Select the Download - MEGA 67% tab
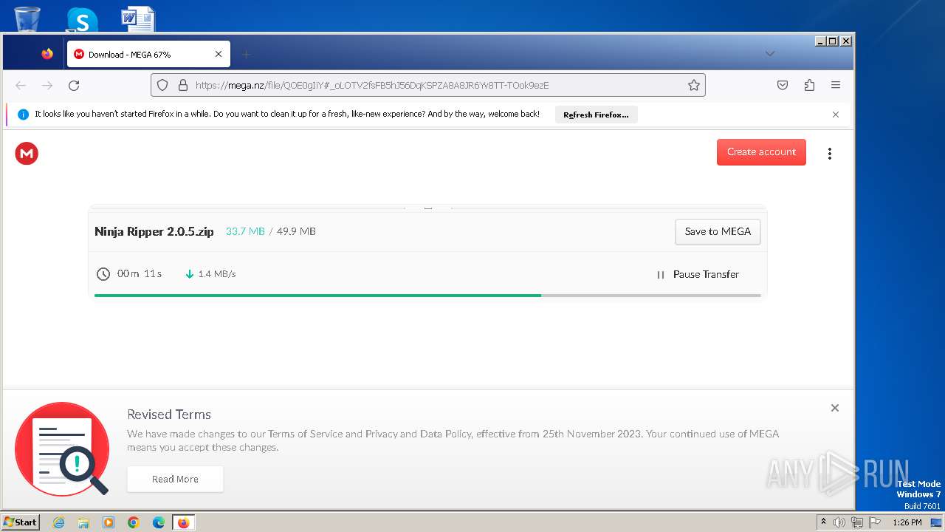Viewport: 945px width, 532px height. (148, 54)
